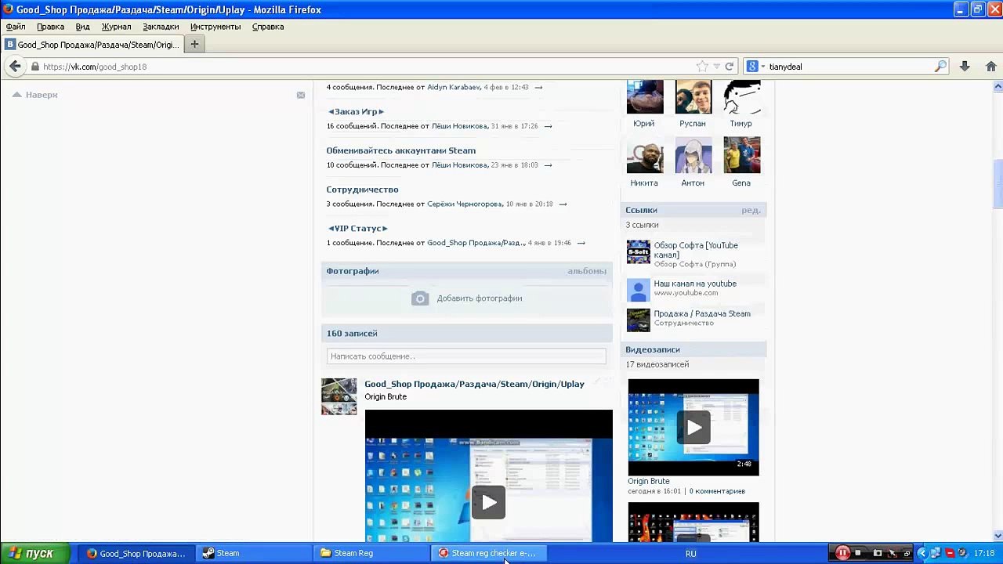The width and height of the screenshot is (1003, 564).
Task: Bookmark this page with the star icon
Action: (x=702, y=67)
